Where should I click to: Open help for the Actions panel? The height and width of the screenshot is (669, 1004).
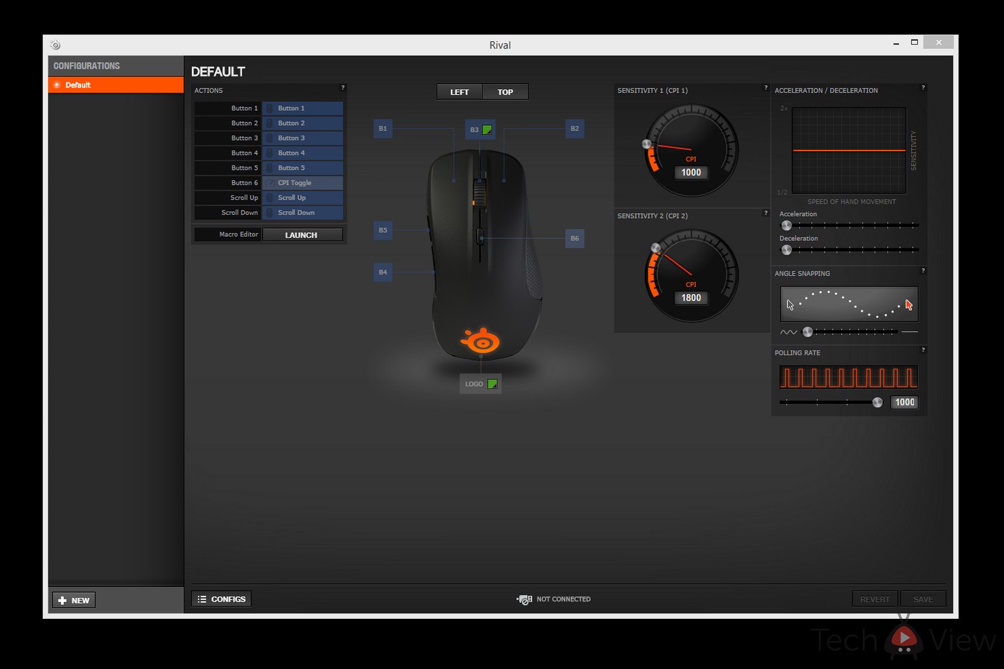pyautogui.click(x=343, y=88)
